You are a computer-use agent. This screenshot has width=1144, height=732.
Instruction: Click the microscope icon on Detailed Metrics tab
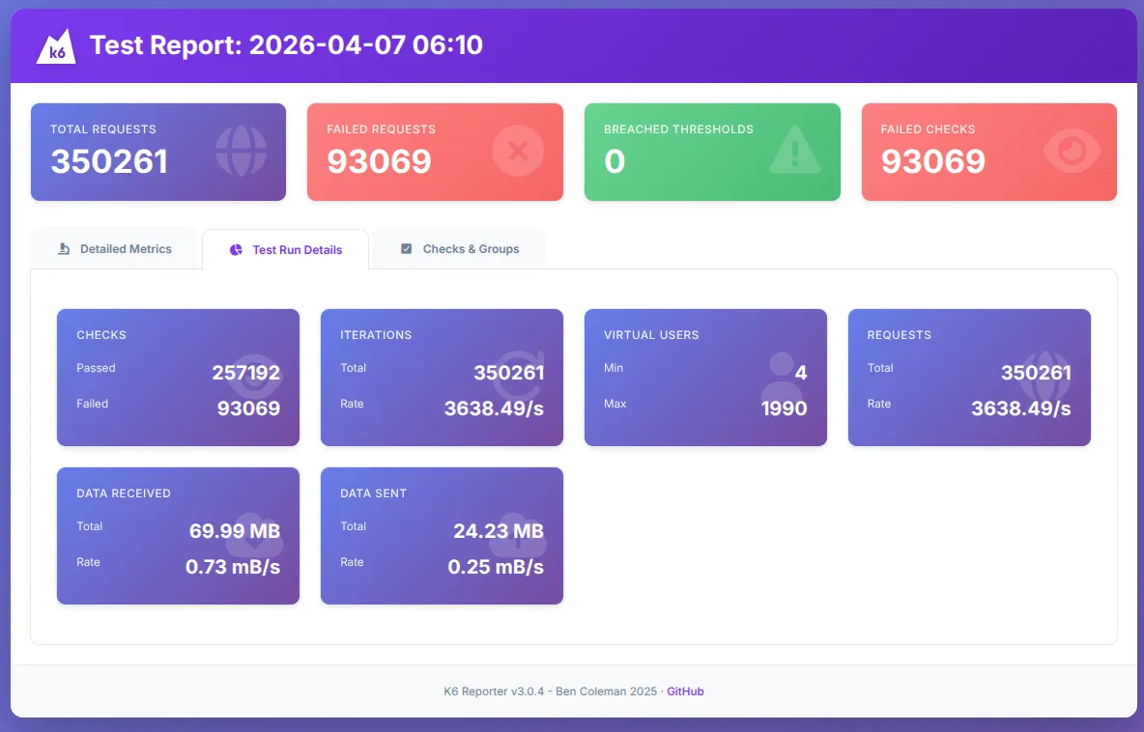click(x=64, y=249)
